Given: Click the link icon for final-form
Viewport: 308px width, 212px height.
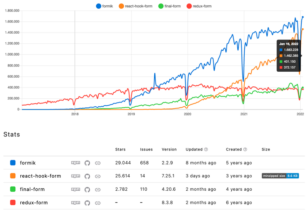Looking at the screenshot, I should tap(98, 189).
